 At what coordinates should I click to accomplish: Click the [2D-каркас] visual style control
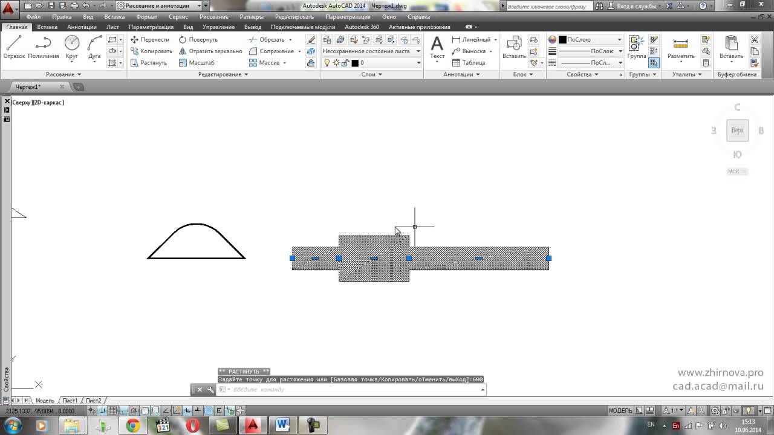(48, 103)
